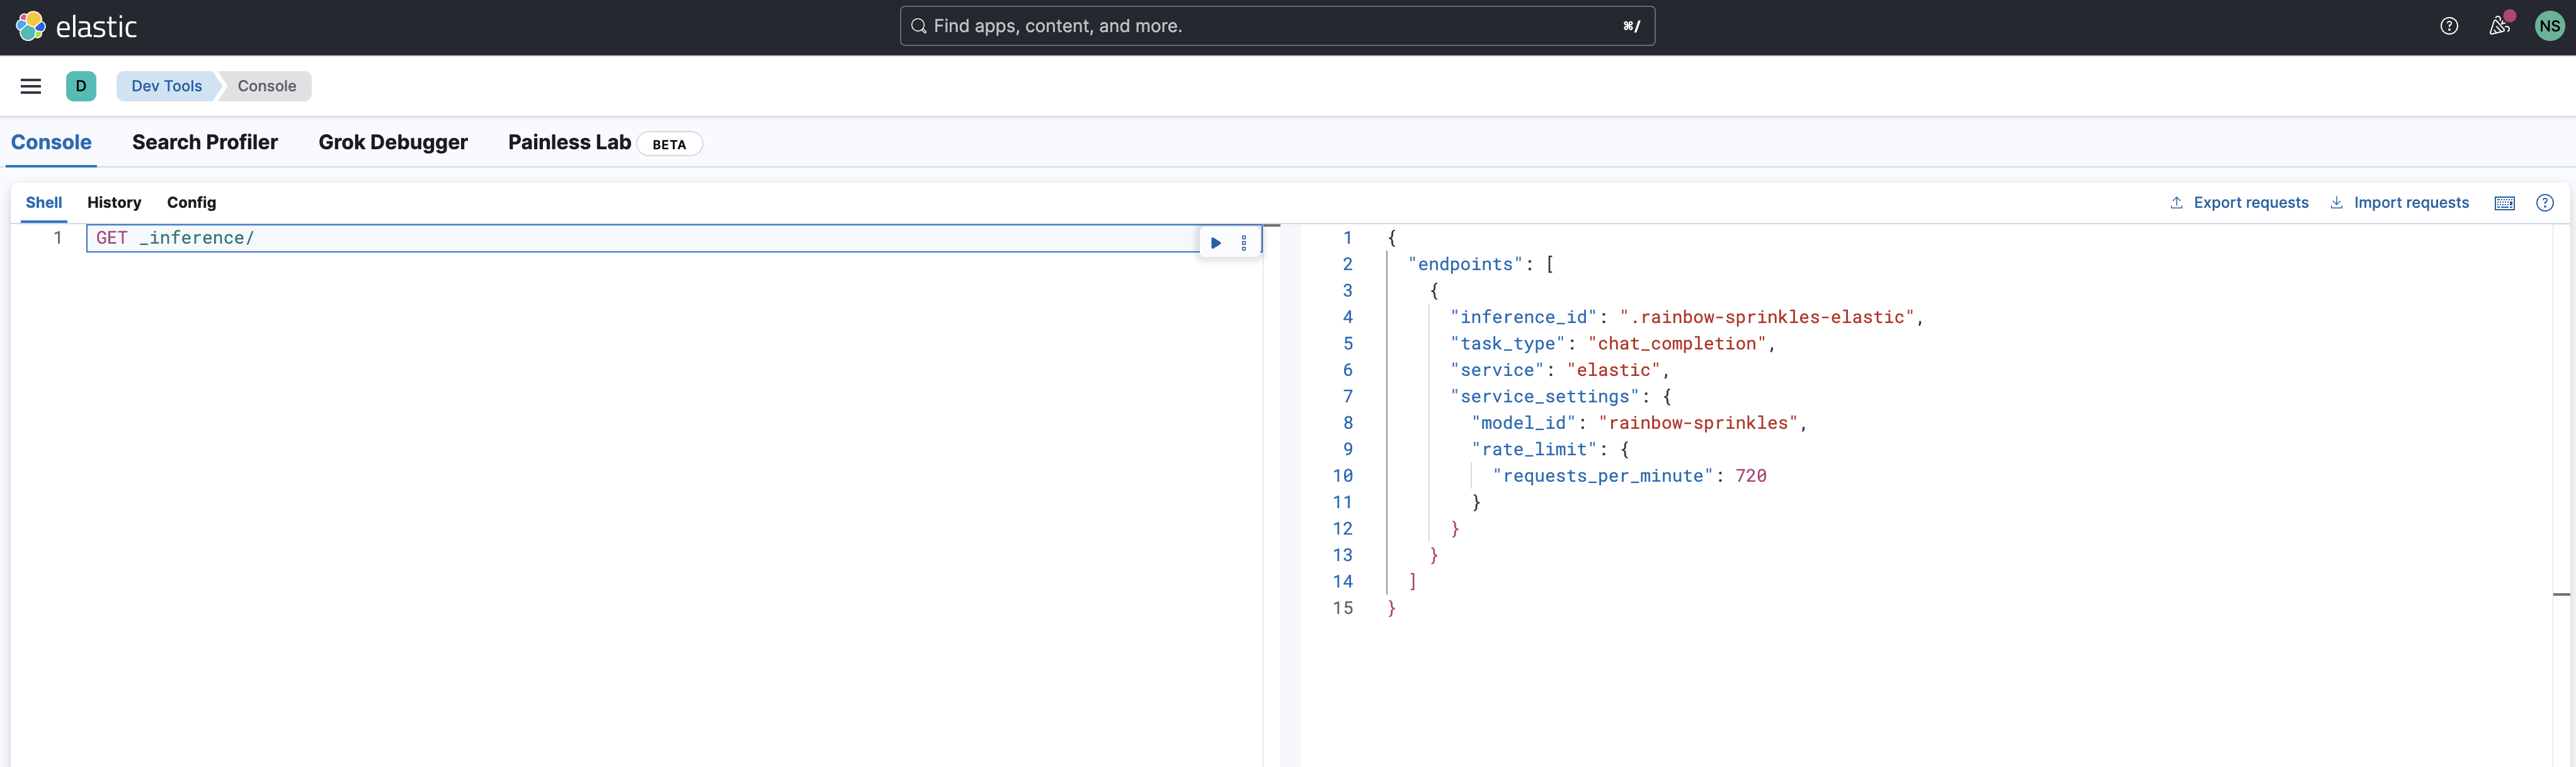Open Console help icon
Screen dimensions: 2576x767
tap(2545, 203)
